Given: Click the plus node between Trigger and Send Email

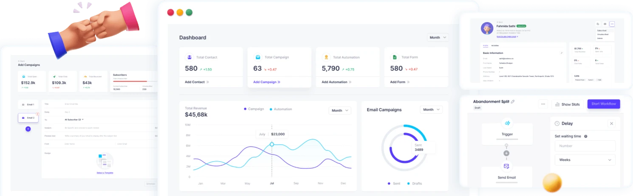Looking at the screenshot, I should point(506,153).
